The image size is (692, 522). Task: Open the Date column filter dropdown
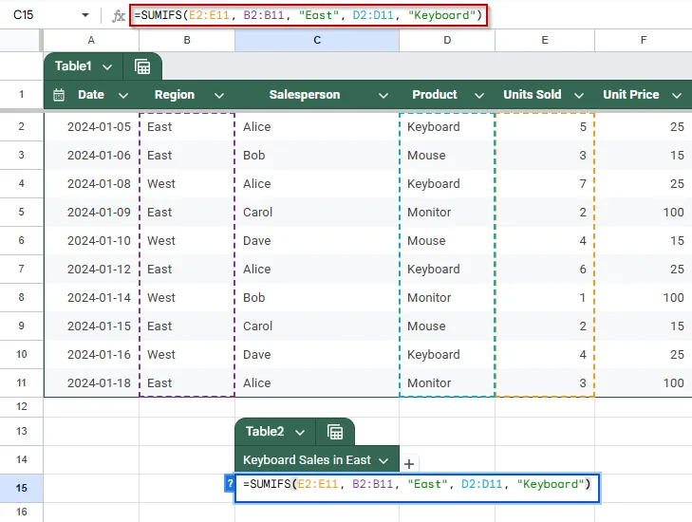[123, 95]
